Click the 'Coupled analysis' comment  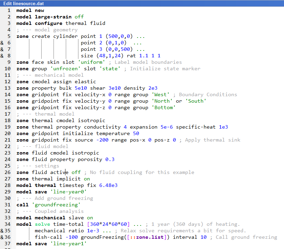[x=59, y=211]
